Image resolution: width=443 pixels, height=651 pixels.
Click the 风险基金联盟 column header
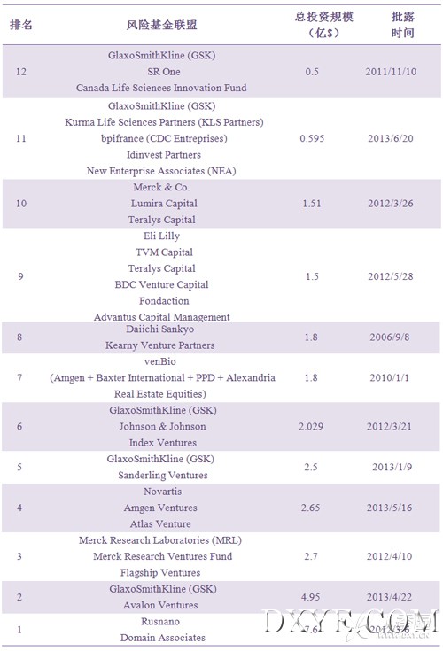[162, 25]
